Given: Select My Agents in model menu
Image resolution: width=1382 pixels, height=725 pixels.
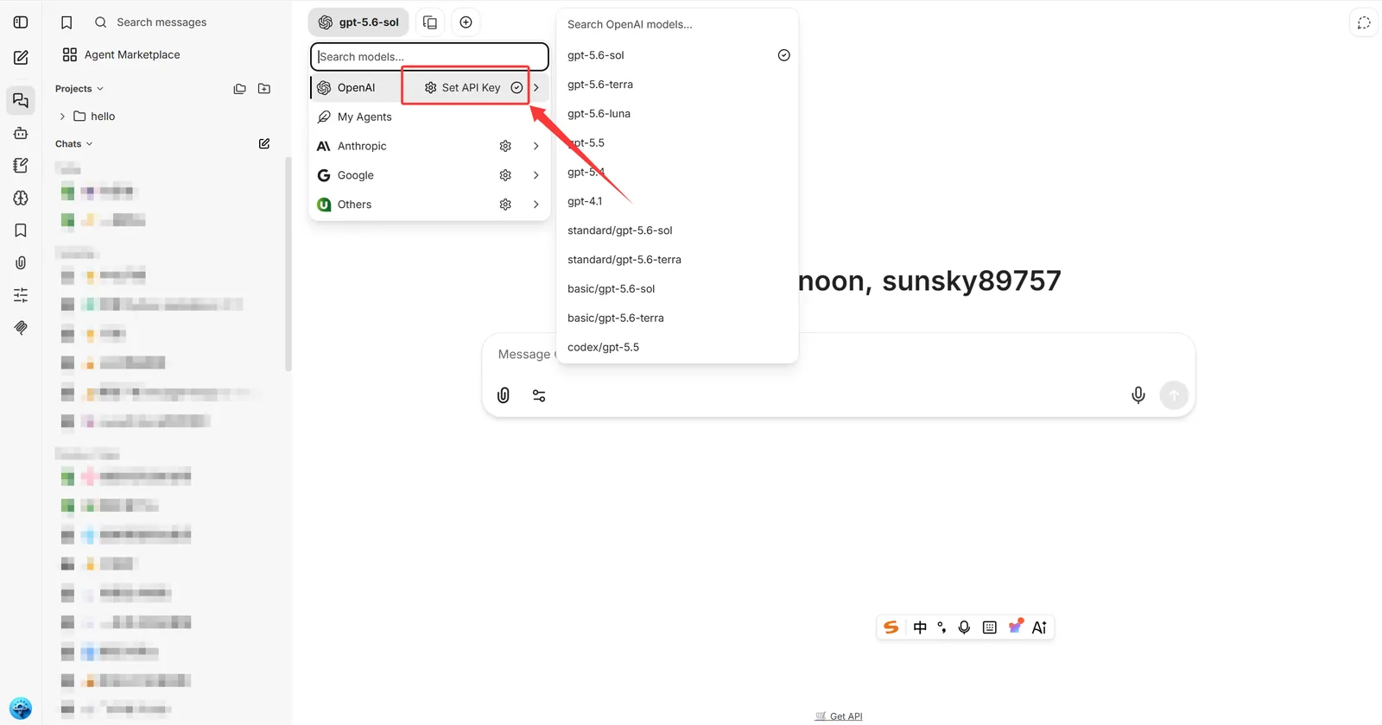Looking at the screenshot, I should [x=429, y=117].
